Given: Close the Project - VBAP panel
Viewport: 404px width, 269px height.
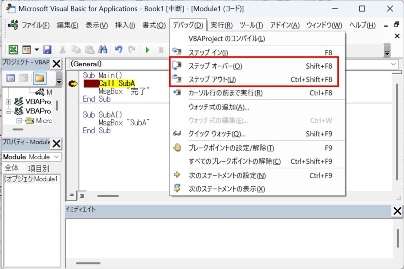Looking at the screenshot, I should [x=56, y=64].
